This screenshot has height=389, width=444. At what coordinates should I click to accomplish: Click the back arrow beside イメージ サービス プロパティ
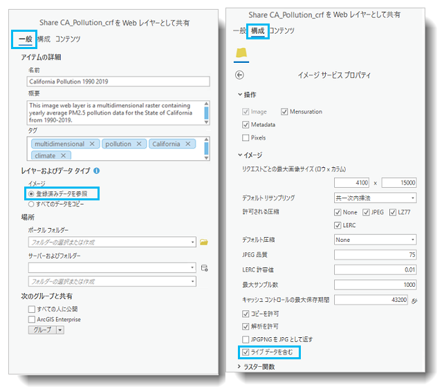pos(240,75)
